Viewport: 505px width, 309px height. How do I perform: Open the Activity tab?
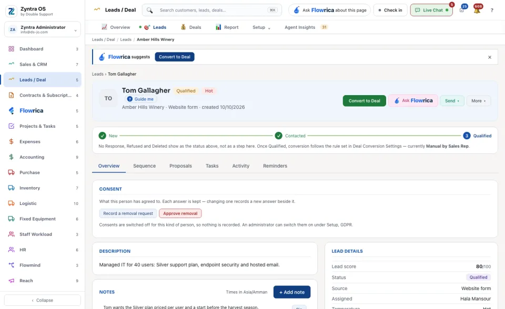[x=241, y=166]
